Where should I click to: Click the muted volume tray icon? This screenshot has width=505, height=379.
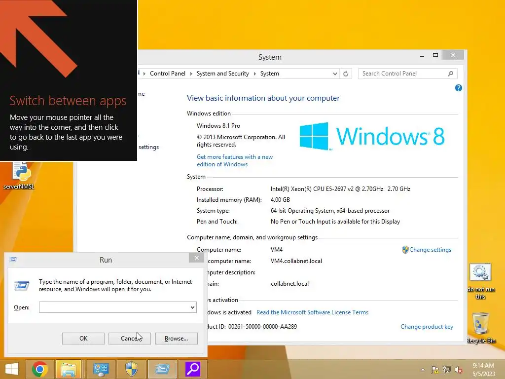click(x=459, y=370)
